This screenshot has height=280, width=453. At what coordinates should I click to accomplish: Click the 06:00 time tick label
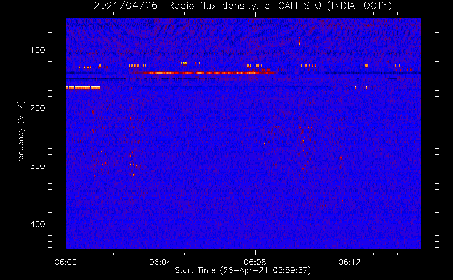[x=66, y=262]
